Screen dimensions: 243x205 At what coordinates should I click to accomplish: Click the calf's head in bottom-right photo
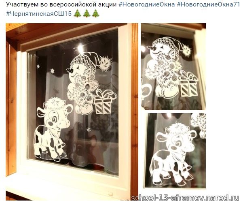click(x=177, y=139)
